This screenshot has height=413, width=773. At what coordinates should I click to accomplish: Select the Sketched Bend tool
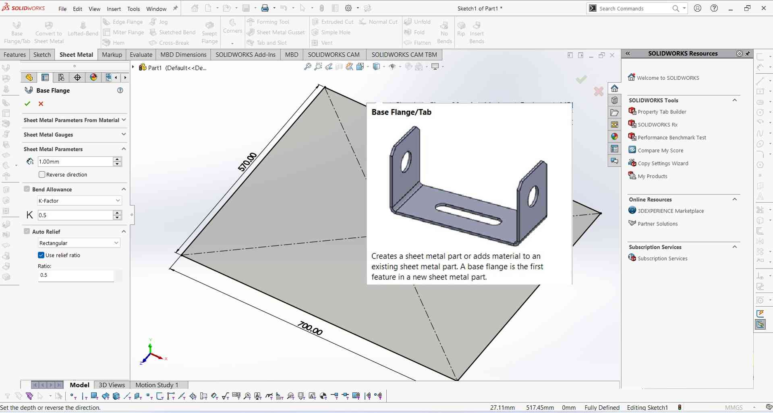(x=172, y=32)
